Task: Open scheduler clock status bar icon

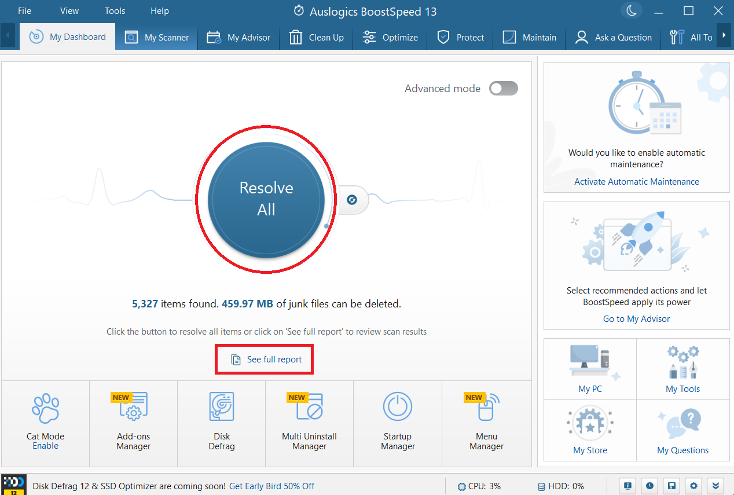Action: tap(650, 486)
